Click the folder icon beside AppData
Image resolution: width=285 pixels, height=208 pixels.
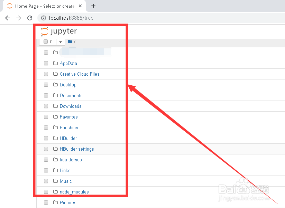pyautogui.click(x=55, y=63)
